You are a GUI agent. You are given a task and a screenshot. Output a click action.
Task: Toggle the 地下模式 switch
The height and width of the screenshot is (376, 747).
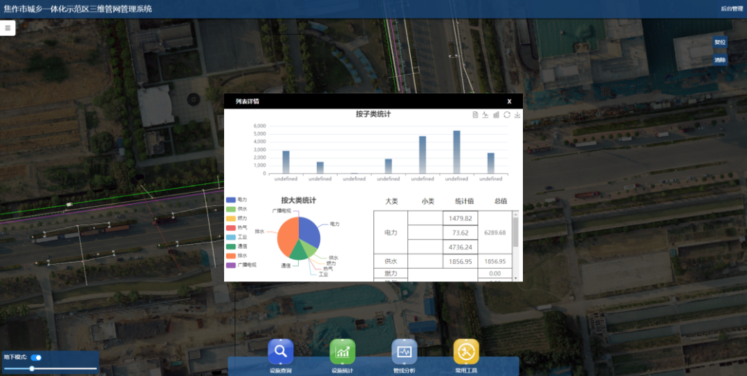pos(37,357)
